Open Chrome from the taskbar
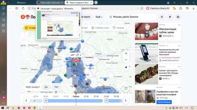The width and height of the screenshot is (197, 110). (x=35, y=108)
